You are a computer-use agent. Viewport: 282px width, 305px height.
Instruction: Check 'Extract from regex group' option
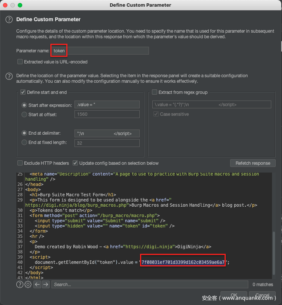coord(155,92)
